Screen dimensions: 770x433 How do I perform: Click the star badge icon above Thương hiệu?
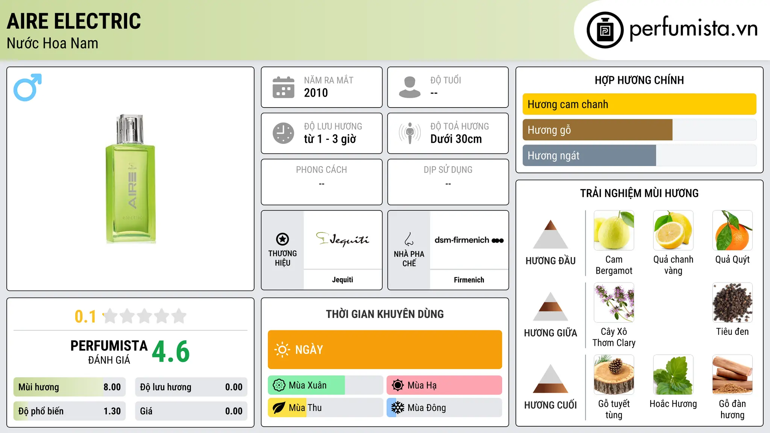point(282,239)
